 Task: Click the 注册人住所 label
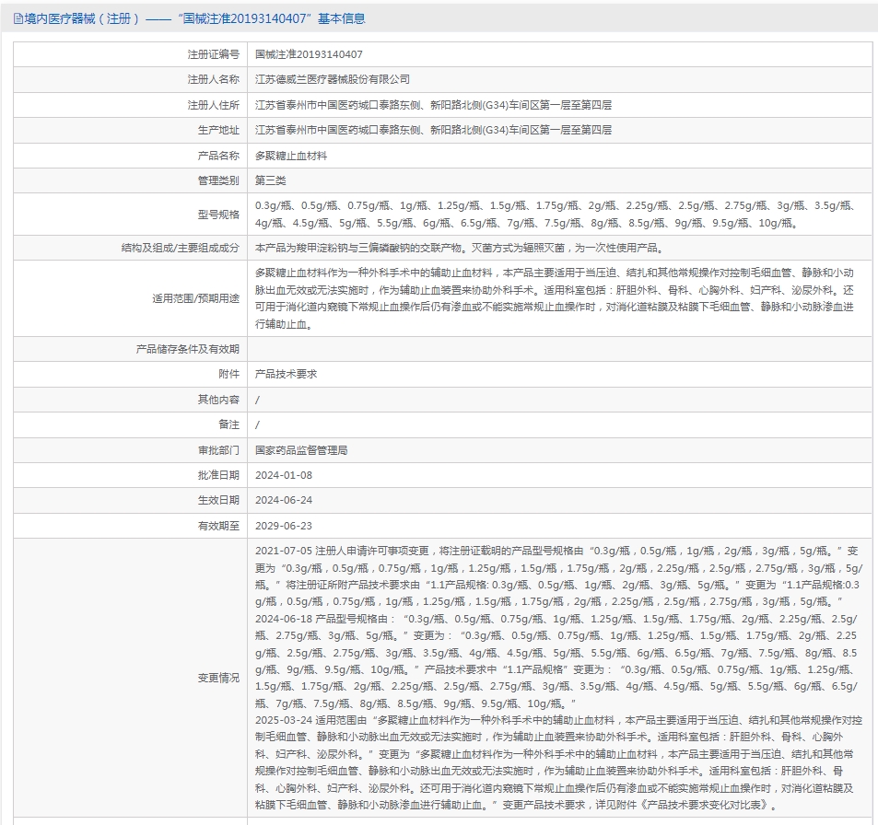point(214,105)
